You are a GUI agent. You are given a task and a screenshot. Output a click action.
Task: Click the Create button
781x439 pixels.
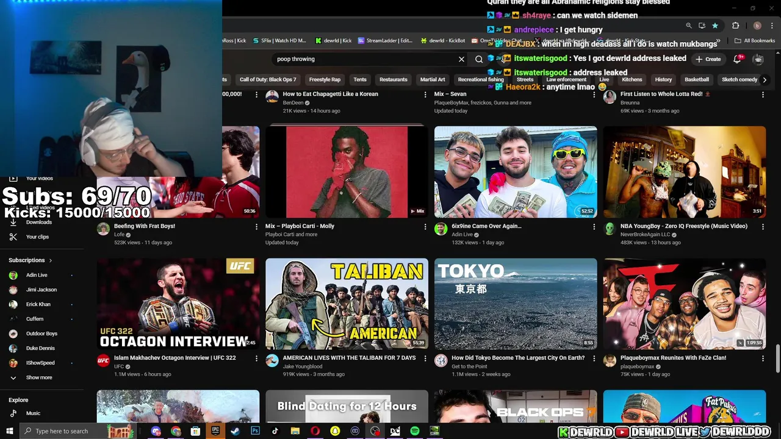pyautogui.click(x=708, y=59)
